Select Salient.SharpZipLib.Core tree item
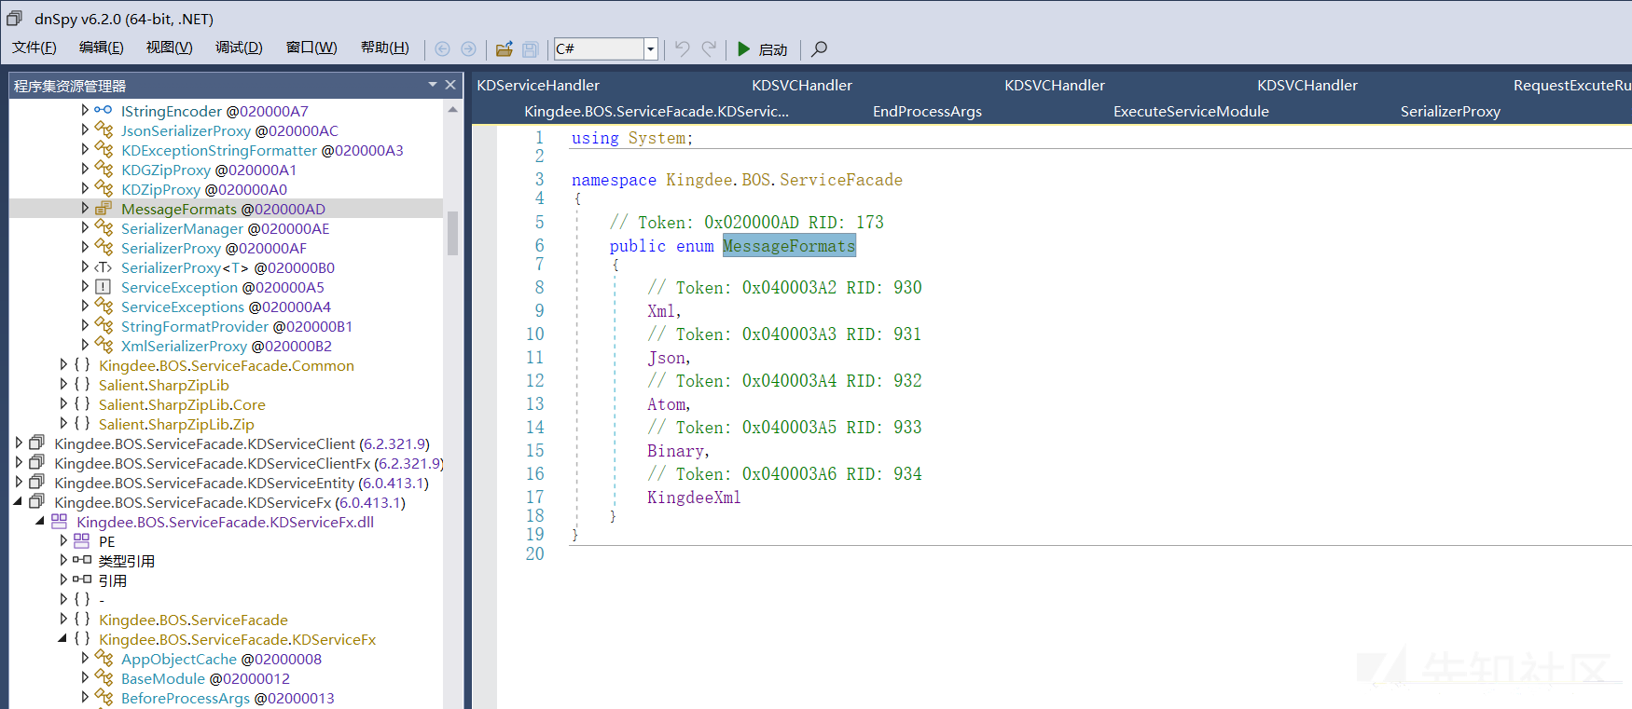 coord(182,404)
